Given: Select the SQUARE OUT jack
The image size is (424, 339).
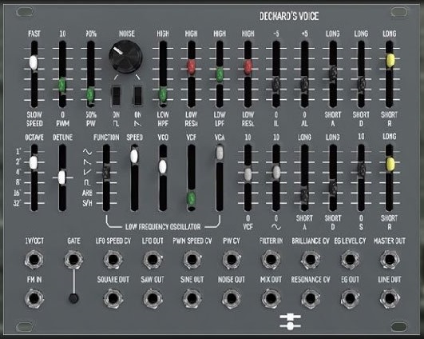Looking at the screenshot, I should pyautogui.click(x=113, y=298).
